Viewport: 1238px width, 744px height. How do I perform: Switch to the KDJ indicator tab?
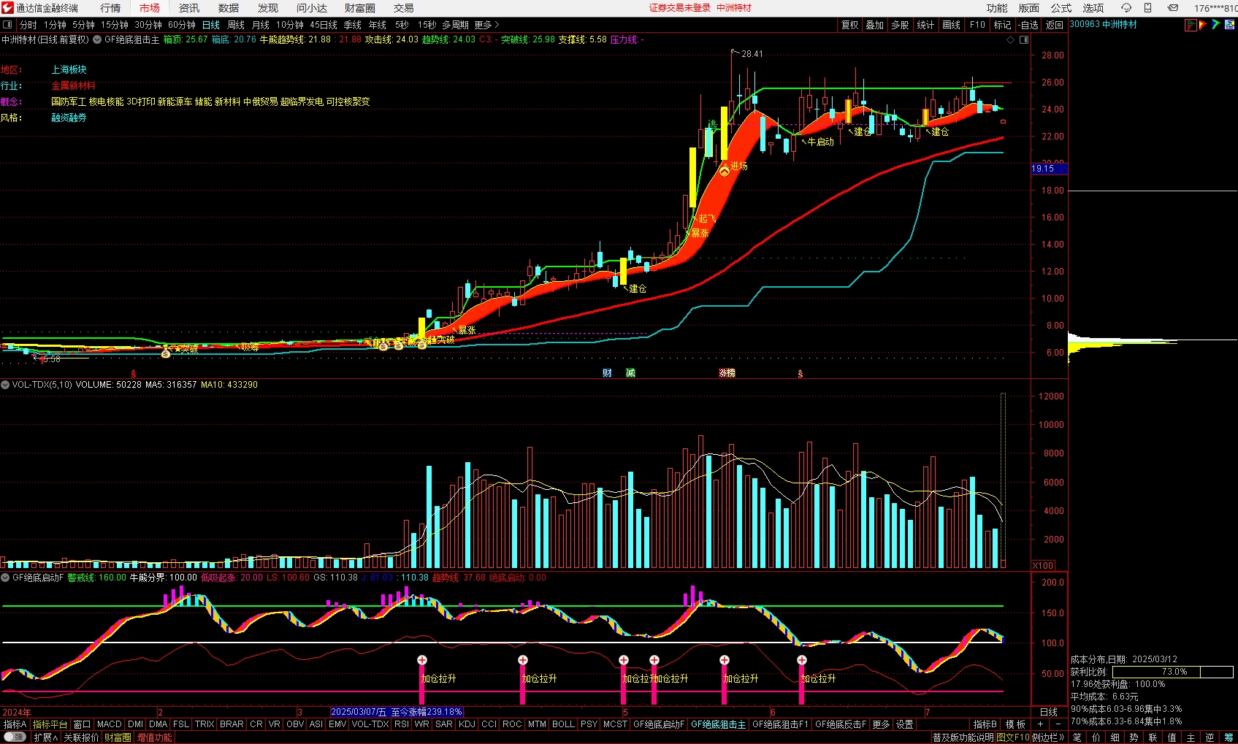point(467,724)
